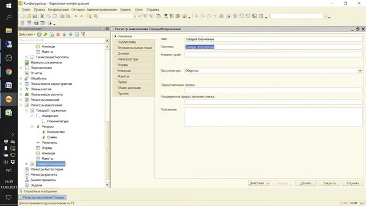Expand the Перечисления tree node
Viewport: 366px width, 206px height.
pyautogui.click(x=21, y=68)
